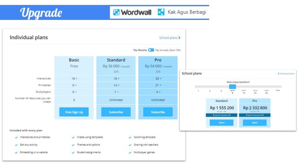298x168 pixels.
Task: Click the up to 50 slider tick
Action: point(266,92)
